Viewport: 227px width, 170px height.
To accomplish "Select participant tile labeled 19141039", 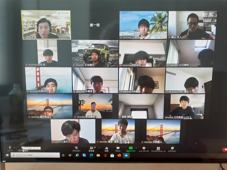I will [50, 106].
